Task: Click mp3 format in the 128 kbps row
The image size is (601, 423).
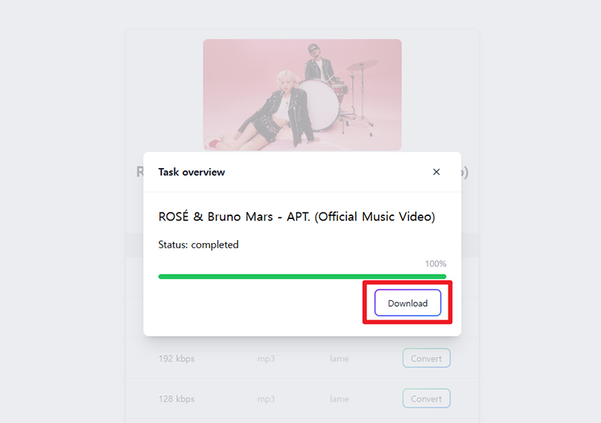Action: pos(266,399)
